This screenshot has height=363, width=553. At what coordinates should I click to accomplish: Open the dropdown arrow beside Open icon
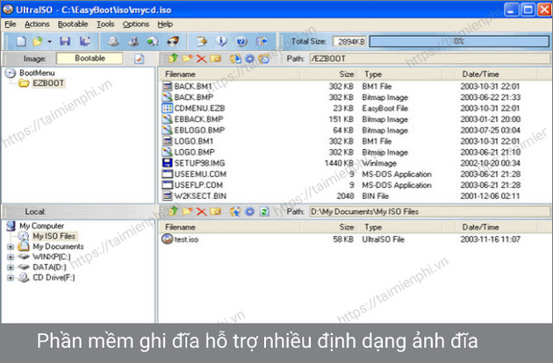pos(49,41)
